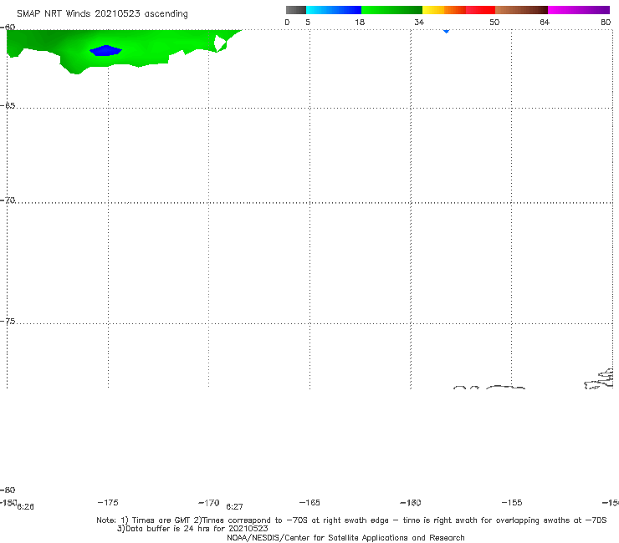Select the cyan-to-blue segment of the colorbar
Image resolution: width=619 pixels, height=543 pixels.
tap(334, 10)
